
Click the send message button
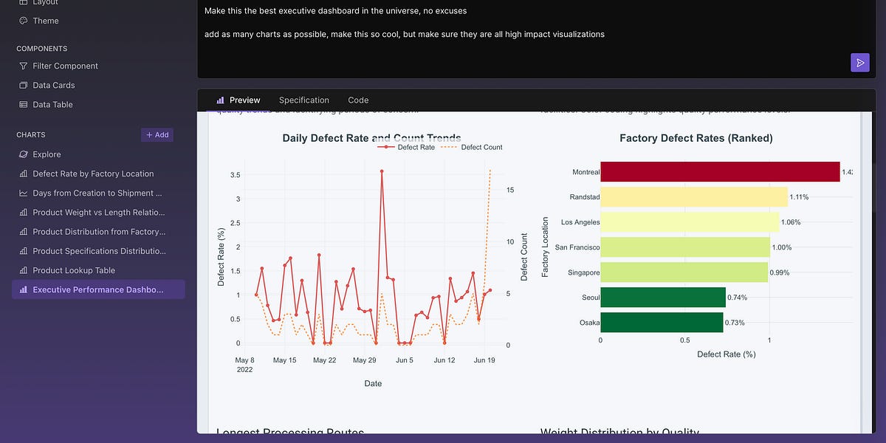pyautogui.click(x=859, y=62)
